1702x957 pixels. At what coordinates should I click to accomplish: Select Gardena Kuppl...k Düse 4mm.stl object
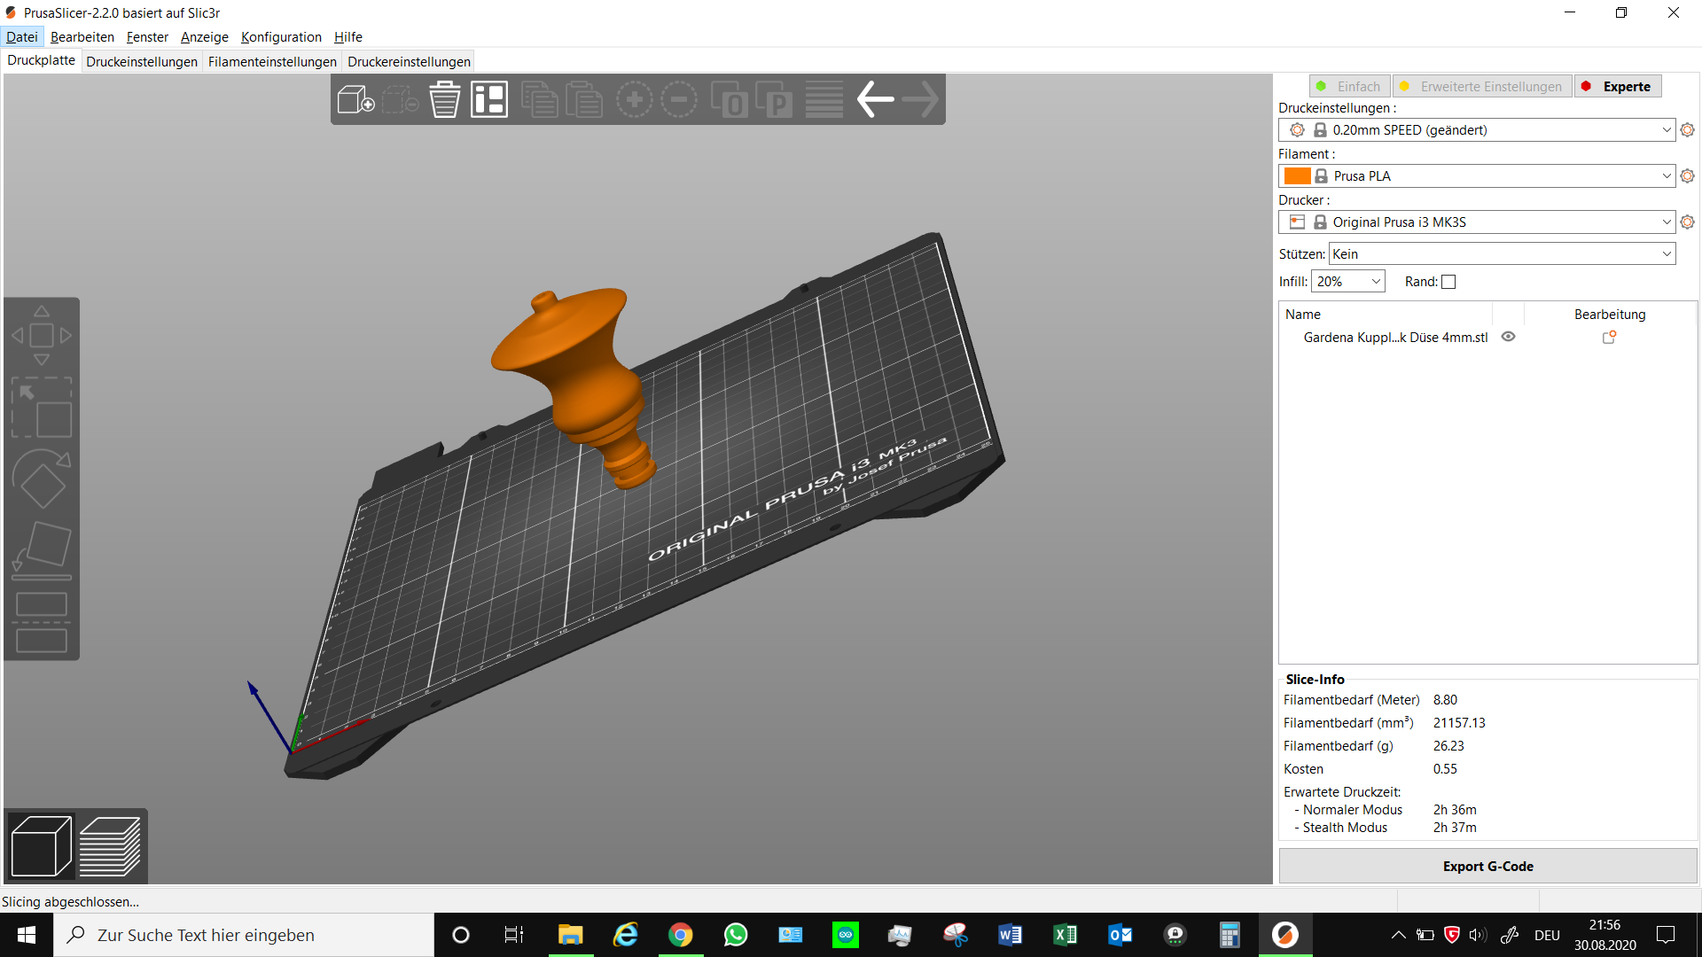point(1395,338)
